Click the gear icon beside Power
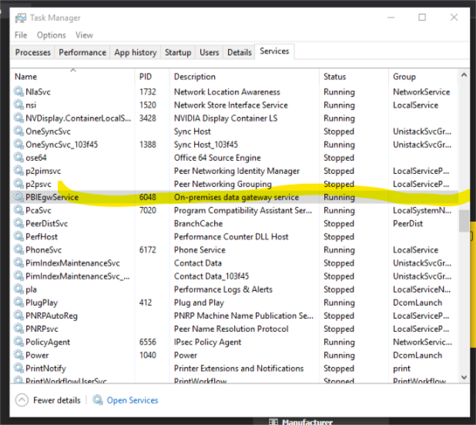 pyautogui.click(x=18, y=355)
